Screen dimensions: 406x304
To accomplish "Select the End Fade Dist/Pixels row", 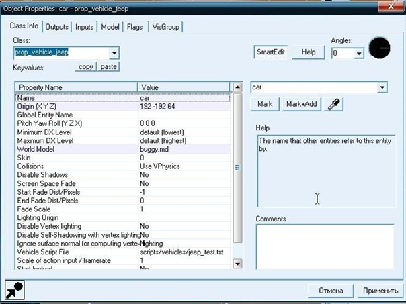I will click(123, 201).
